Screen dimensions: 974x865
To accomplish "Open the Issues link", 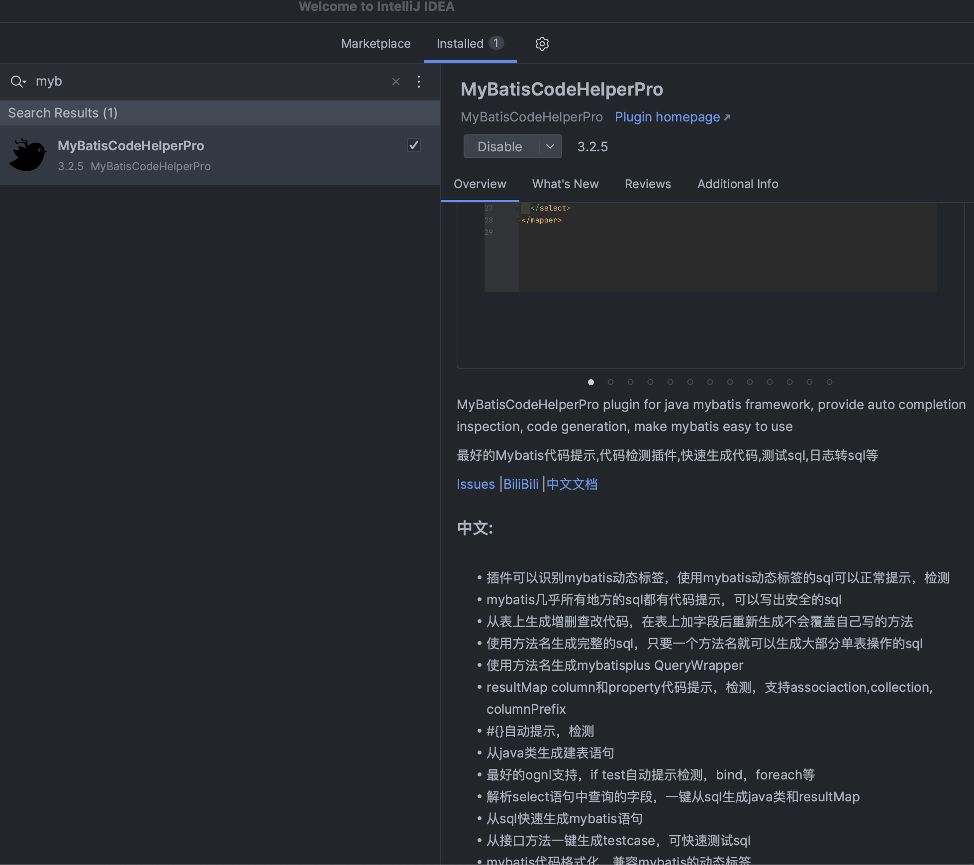I will click(476, 484).
